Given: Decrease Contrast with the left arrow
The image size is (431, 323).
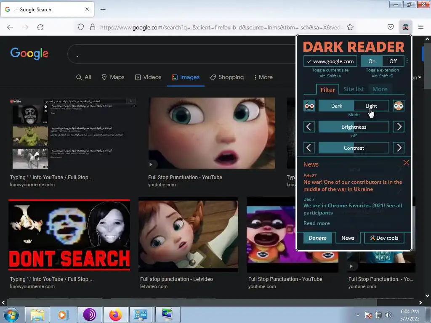Looking at the screenshot, I should point(309,148).
